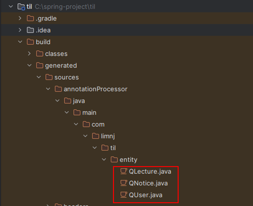Collapse the main folder chevron
253x206 pixels.
coord(67,112)
